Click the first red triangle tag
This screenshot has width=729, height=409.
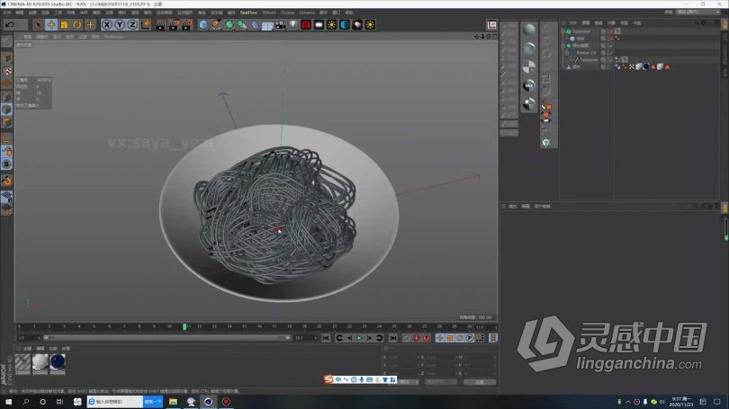pos(653,67)
